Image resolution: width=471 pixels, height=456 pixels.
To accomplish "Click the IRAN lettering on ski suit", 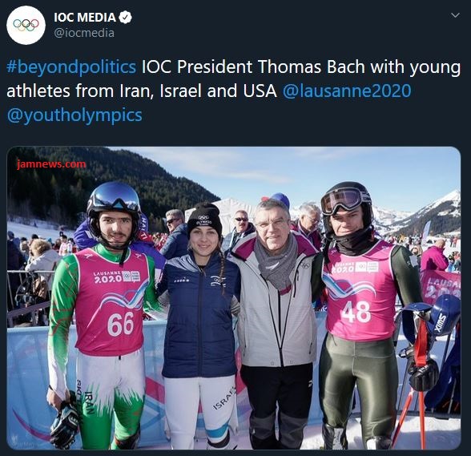I will 89,402.
